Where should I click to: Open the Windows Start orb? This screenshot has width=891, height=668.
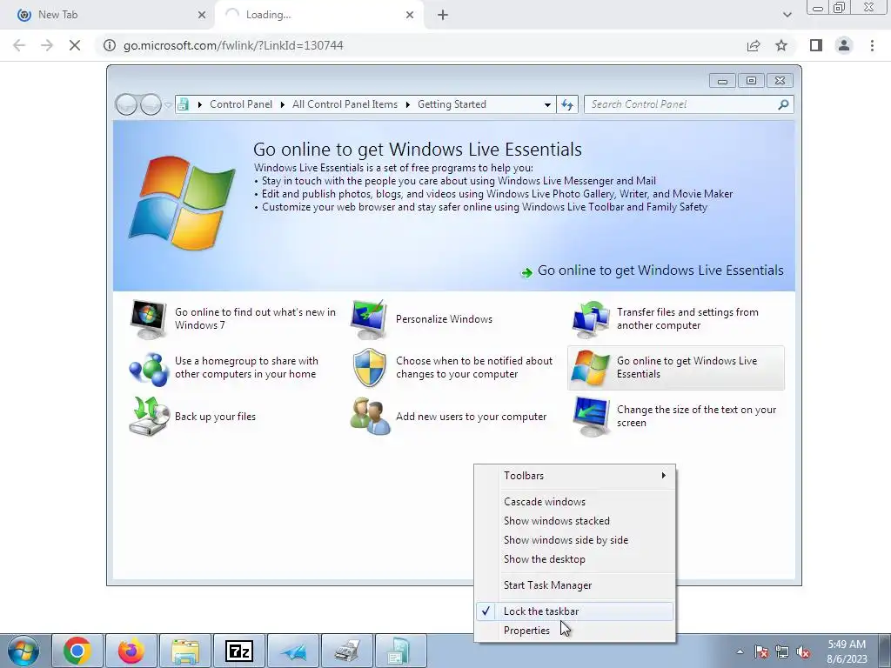pyautogui.click(x=23, y=651)
